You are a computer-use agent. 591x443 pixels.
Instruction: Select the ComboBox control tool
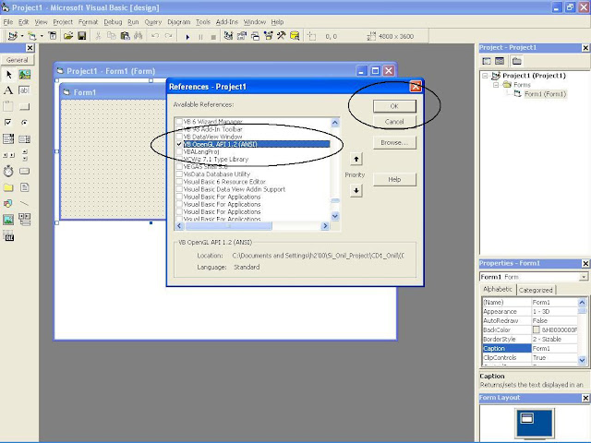[x=8, y=139]
